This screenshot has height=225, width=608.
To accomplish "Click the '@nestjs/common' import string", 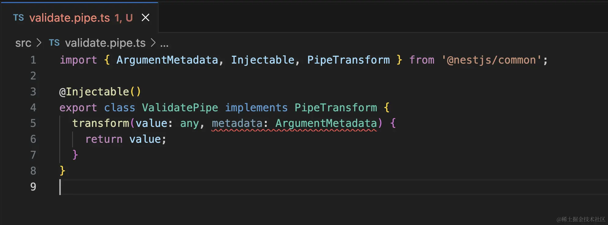I will click(x=491, y=60).
